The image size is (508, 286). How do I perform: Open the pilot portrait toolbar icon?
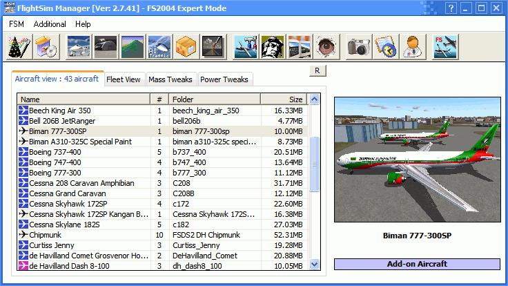coord(273,47)
